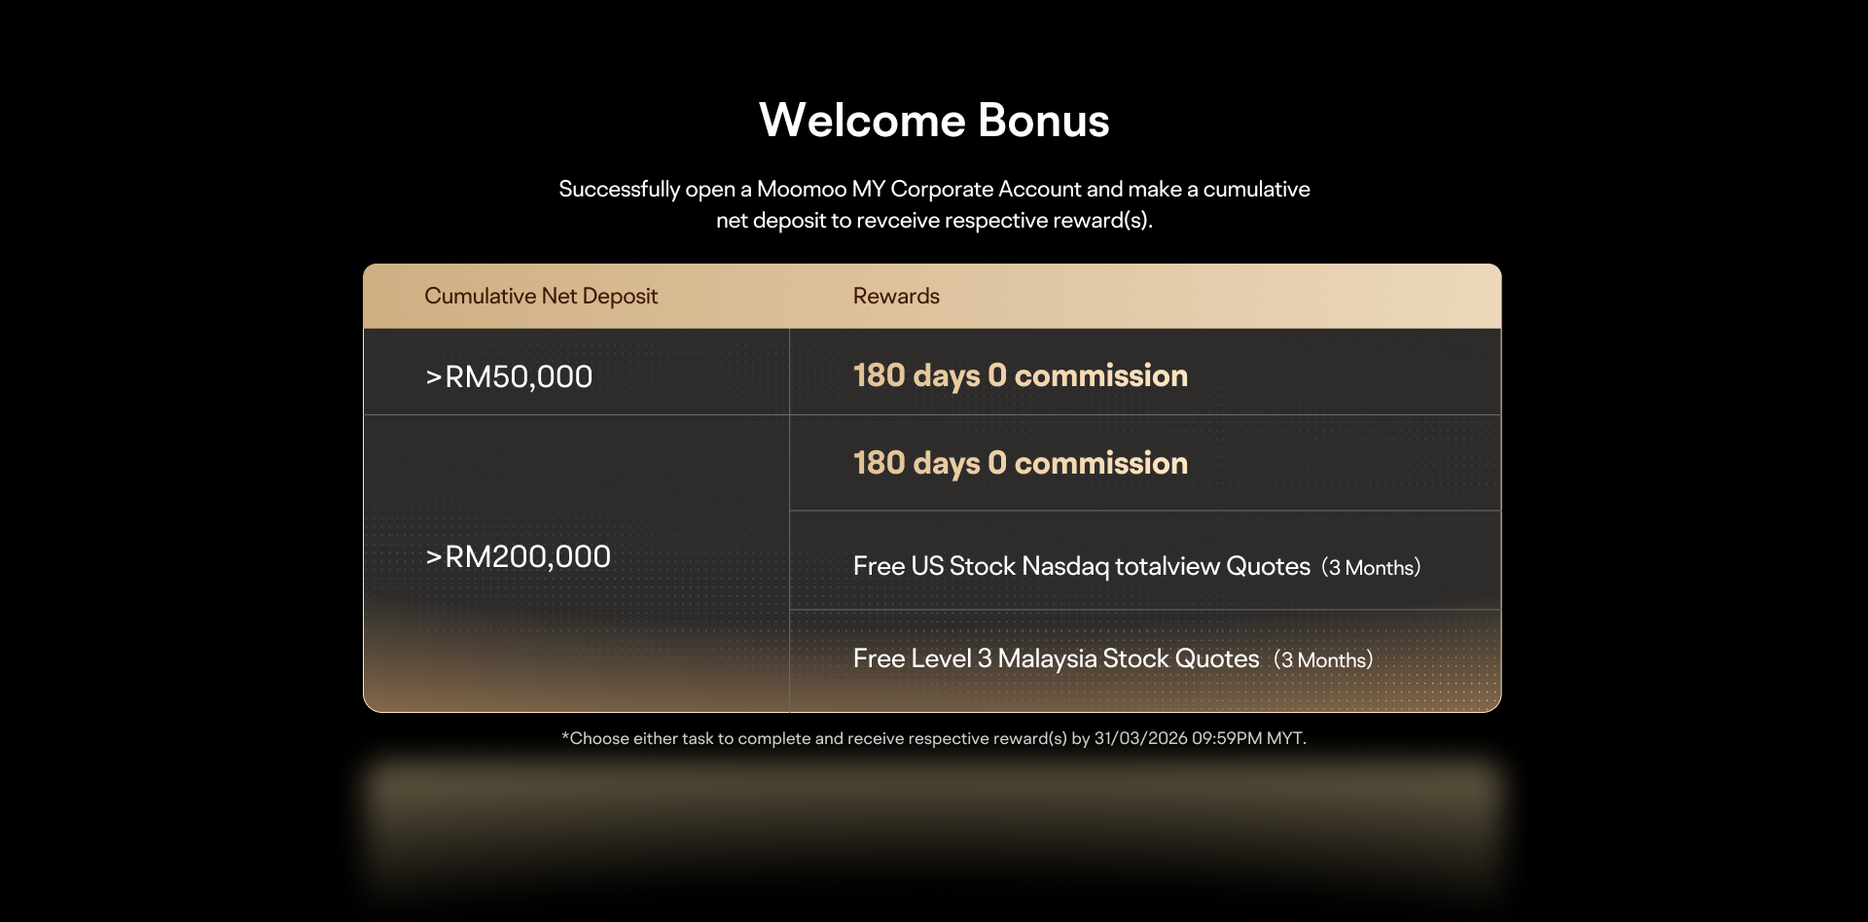Click the Cumulative Net Deposit column header

point(541,296)
